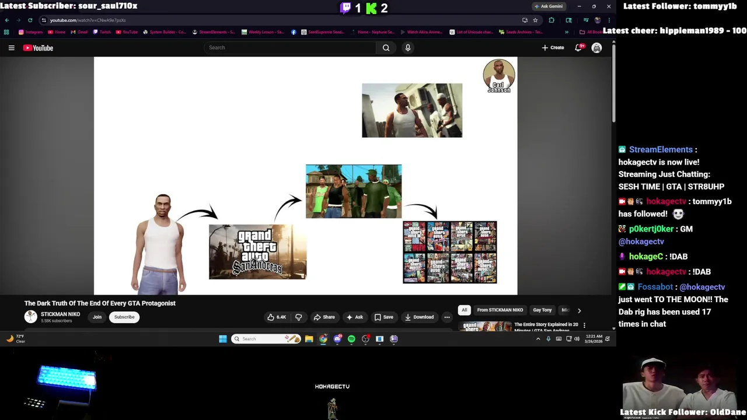Save the video to playlist
Image resolution: width=747 pixels, height=420 pixels.
coord(383,317)
